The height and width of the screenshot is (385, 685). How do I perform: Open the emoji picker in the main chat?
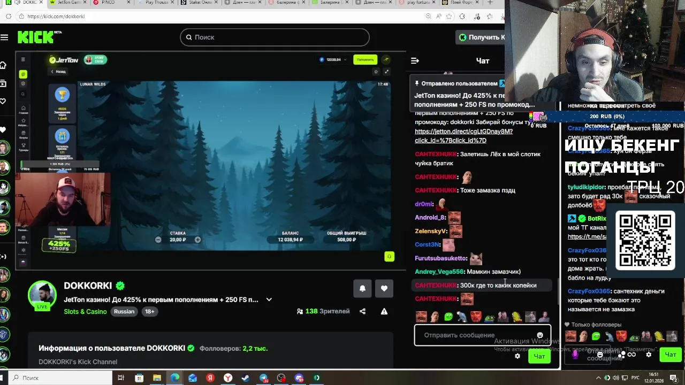click(x=540, y=335)
